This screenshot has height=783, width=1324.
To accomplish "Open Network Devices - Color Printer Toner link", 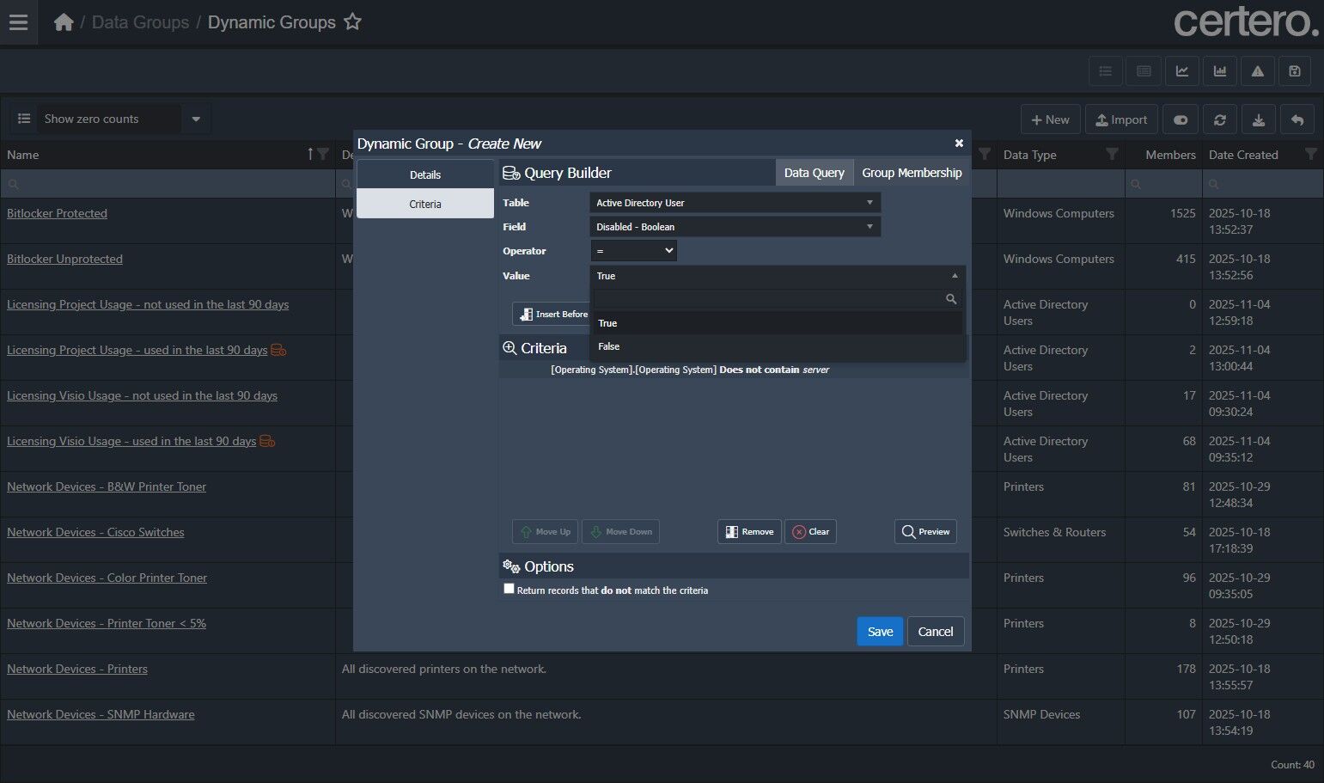I will [107, 578].
